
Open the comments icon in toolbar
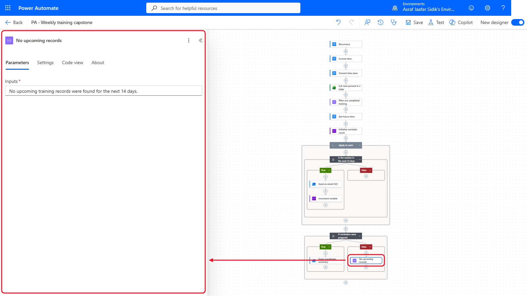tap(367, 22)
